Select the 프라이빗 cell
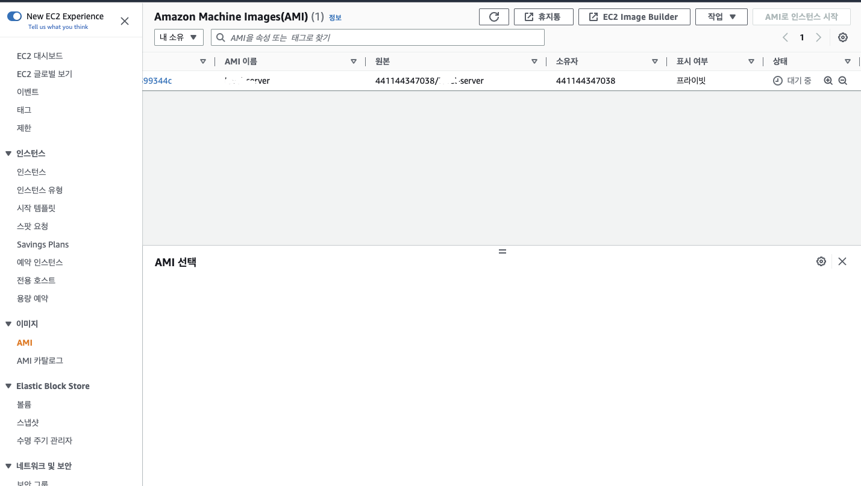 pyautogui.click(x=691, y=81)
